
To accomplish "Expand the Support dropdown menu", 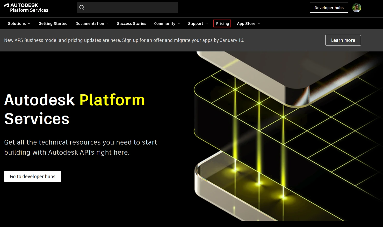I will (x=198, y=24).
